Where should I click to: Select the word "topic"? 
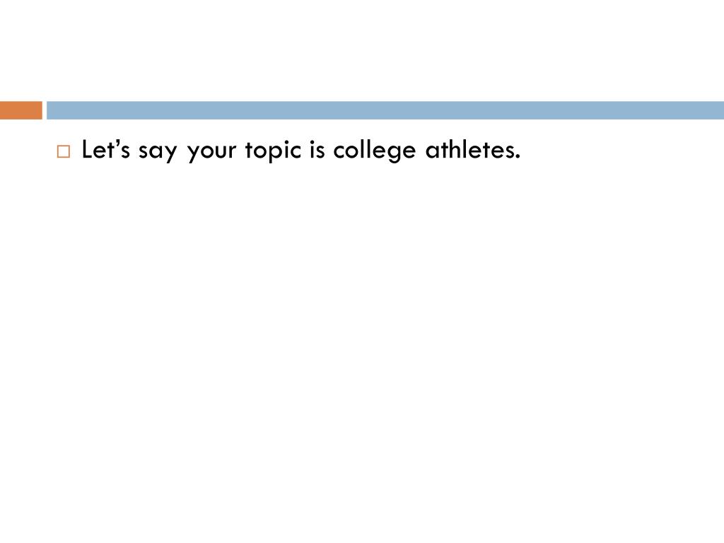(273, 151)
